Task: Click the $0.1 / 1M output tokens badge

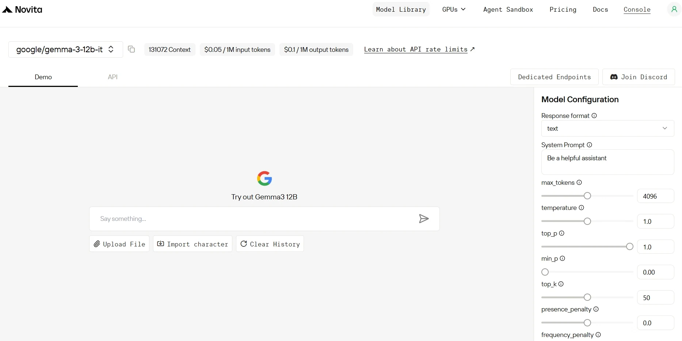Action: [316, 49]
